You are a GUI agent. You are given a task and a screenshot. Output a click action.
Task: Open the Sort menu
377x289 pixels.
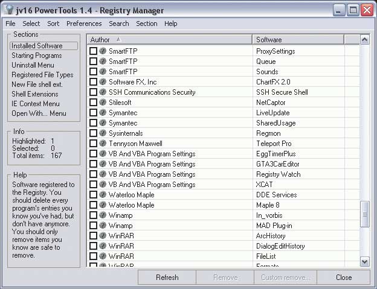point(53,24)
